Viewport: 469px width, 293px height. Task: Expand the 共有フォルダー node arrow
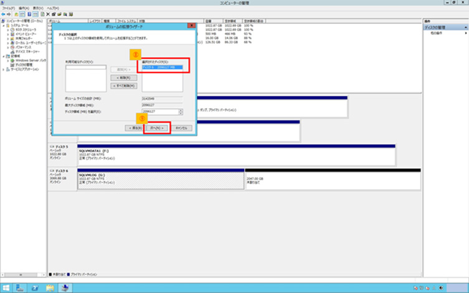[8, 39]
